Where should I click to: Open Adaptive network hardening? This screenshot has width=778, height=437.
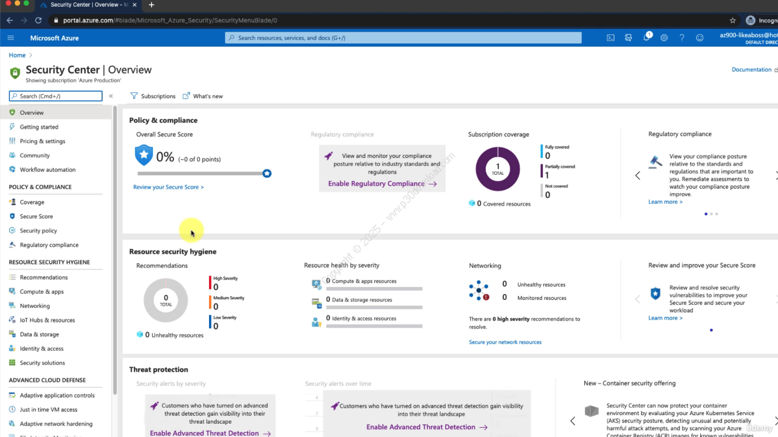coord(56,424)
